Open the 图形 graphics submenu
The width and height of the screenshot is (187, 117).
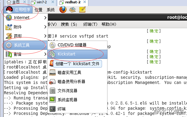point(26,36)
